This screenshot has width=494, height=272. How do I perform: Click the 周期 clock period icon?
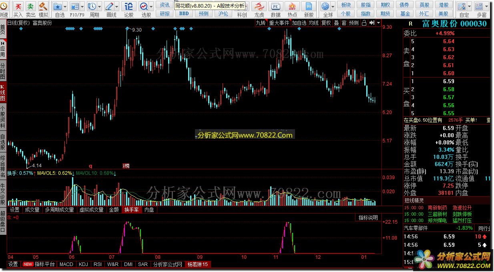click(x=92, y=6)
